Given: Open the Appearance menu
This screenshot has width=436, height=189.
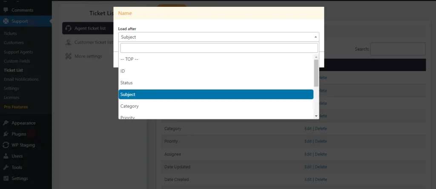Looking at the screenshot, I should click(23, 123).
